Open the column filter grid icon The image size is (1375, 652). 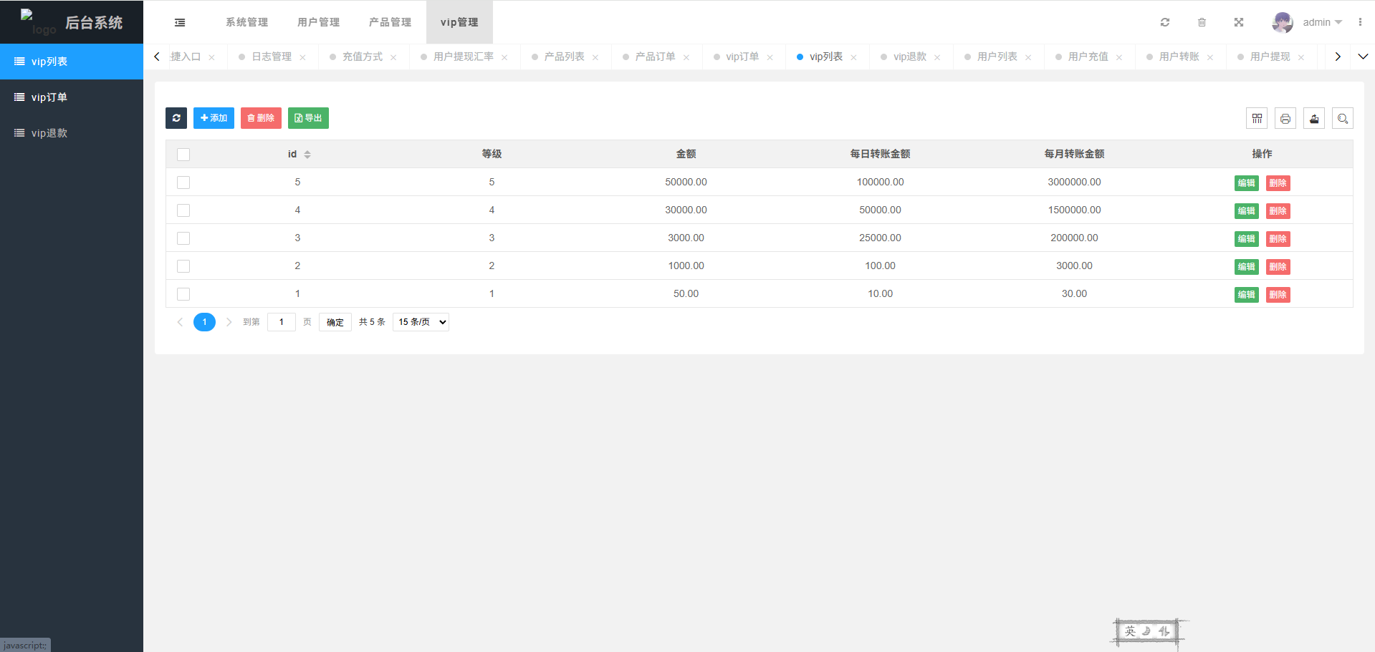tap(1257, 119)
